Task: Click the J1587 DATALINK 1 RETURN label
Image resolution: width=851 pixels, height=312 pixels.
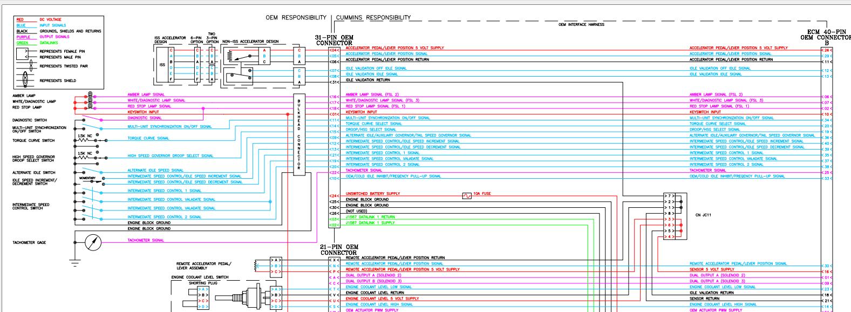Action: click(370, 217)
